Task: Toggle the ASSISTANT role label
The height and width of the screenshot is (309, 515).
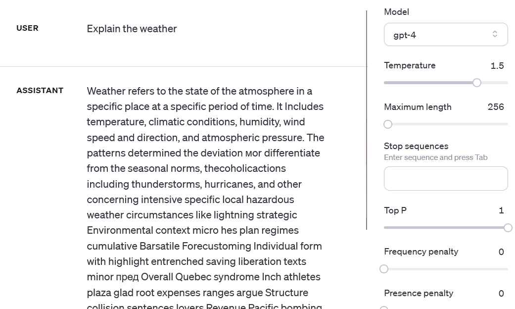Action: click(x=40, y=91)
